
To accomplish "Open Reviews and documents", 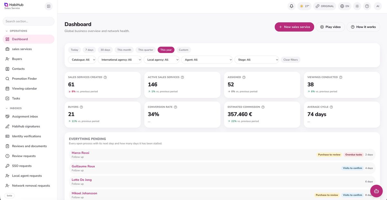I will (28, 146).
